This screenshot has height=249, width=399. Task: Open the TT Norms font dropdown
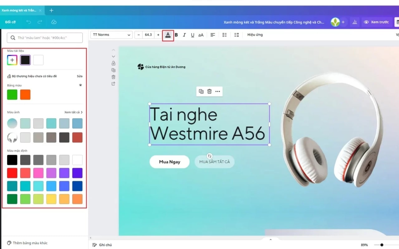pyautogui.click(x=111, y=35)
